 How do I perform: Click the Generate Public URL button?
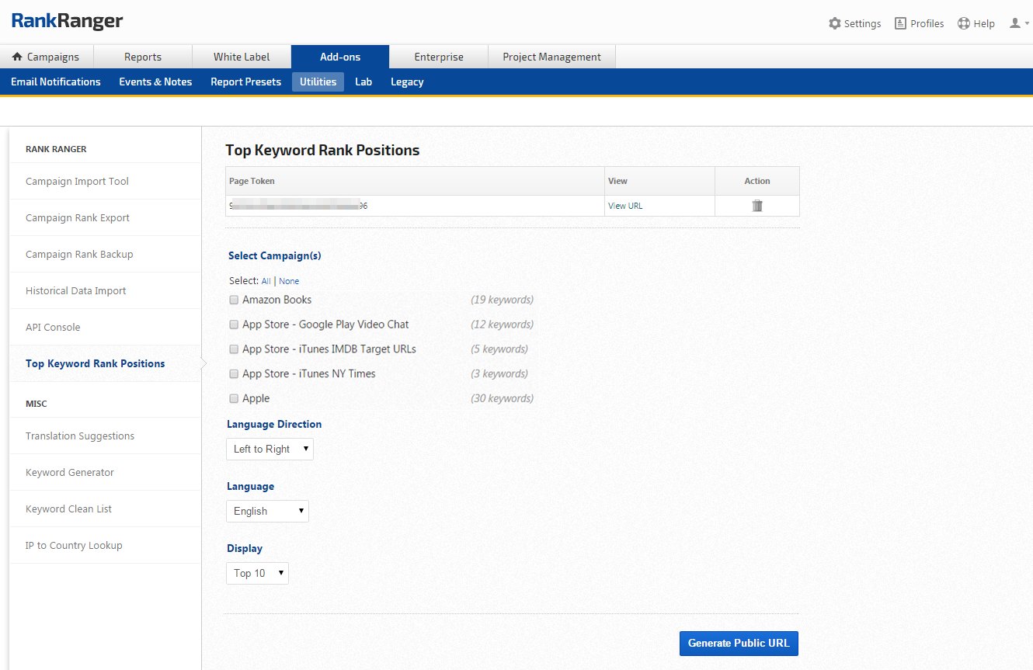click(x=739, y=643)
